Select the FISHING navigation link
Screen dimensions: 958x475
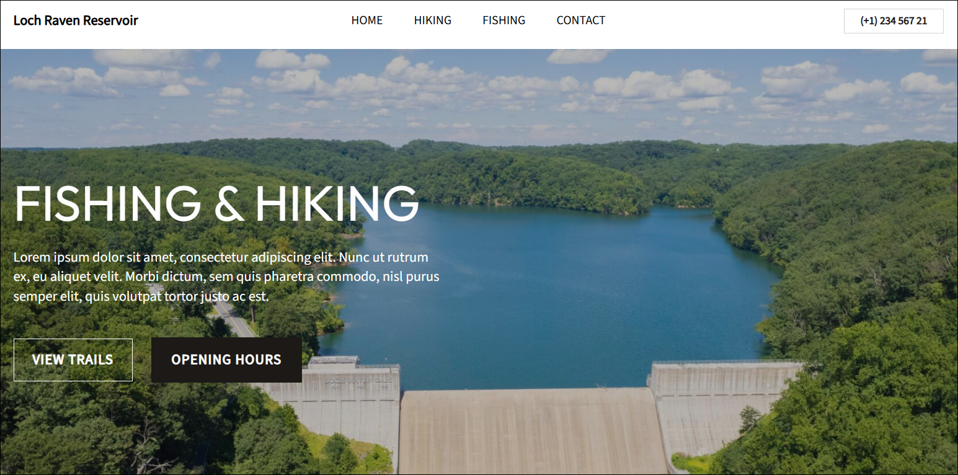point(504,20)
